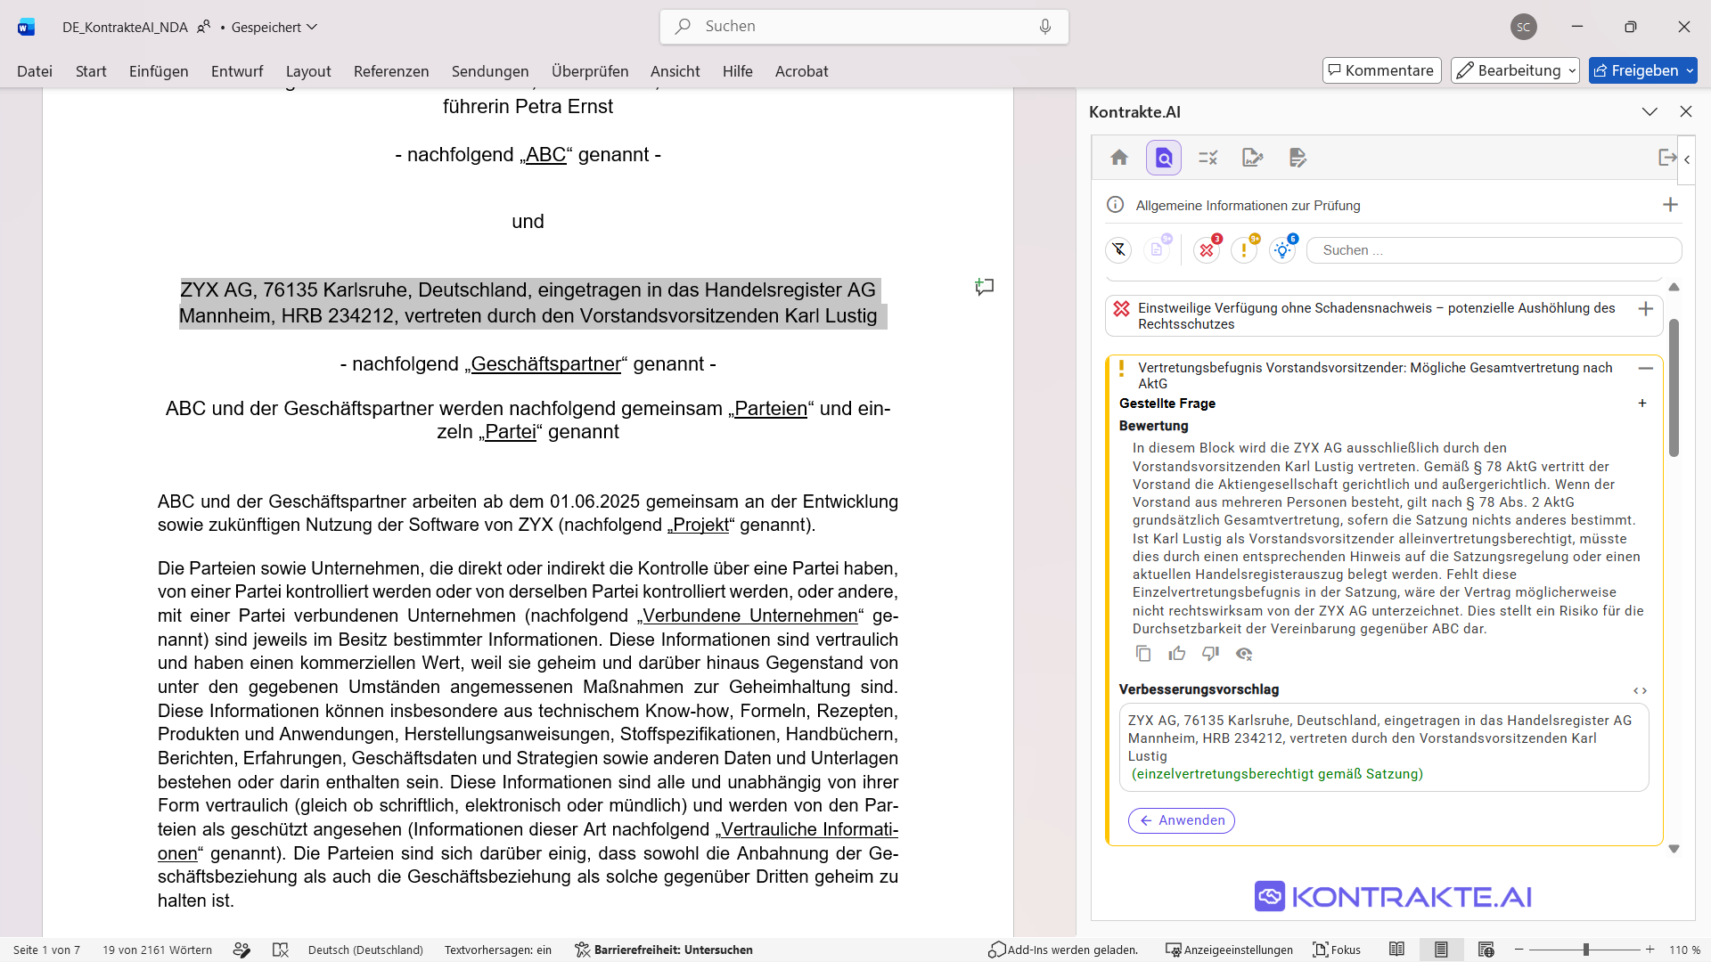This screenshot has width=1711, height=962.
Task: Click the info icon beside Allgemeine Informationen
Action: (x=1115, y=205)
